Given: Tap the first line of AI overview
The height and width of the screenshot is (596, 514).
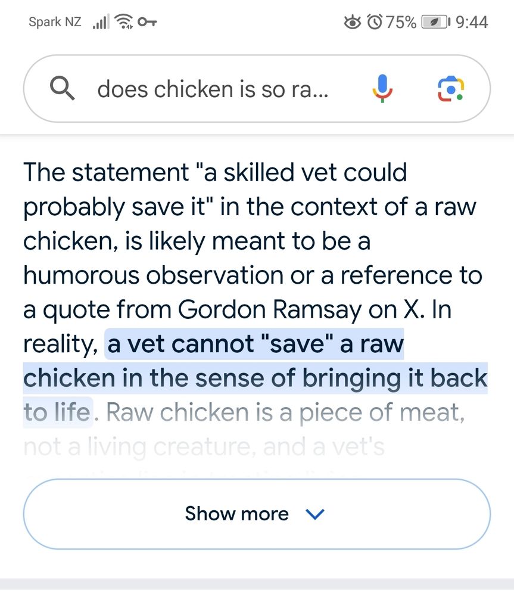Looking at the screenshot, I should (214, 173).
